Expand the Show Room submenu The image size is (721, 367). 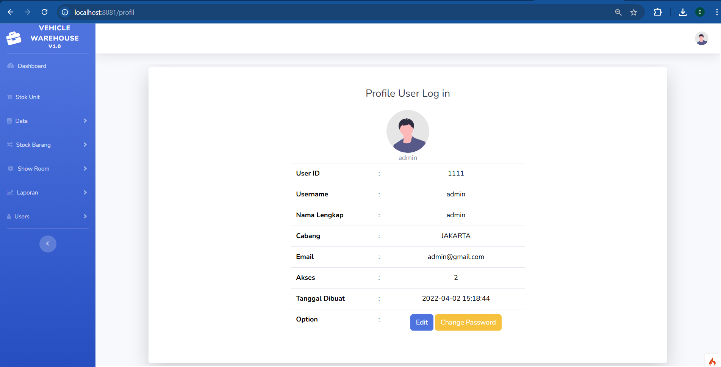coord(47,169)
